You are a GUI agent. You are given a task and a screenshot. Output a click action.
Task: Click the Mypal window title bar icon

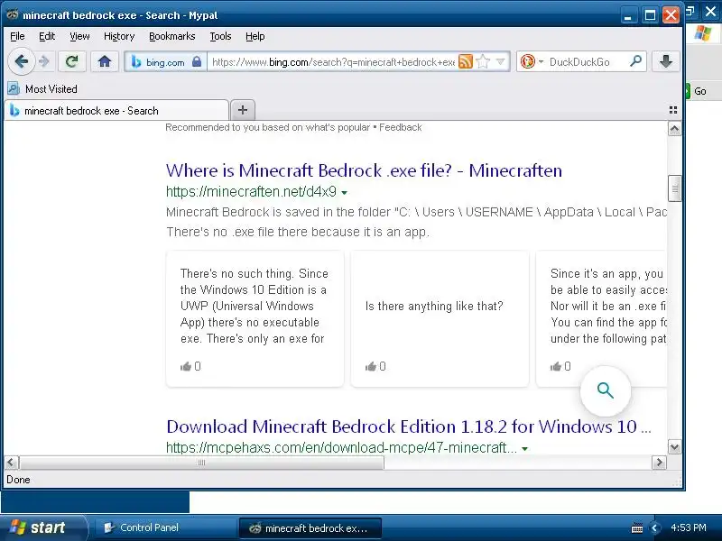pos(13,14)
